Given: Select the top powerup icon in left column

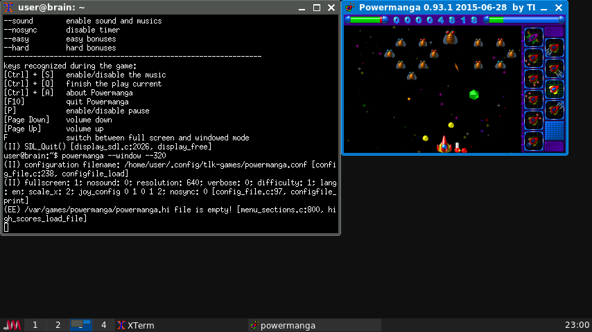Looking at the screenshot, I should (533, 37).
